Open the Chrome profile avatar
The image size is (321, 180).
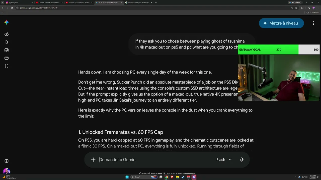pos(313,8)
